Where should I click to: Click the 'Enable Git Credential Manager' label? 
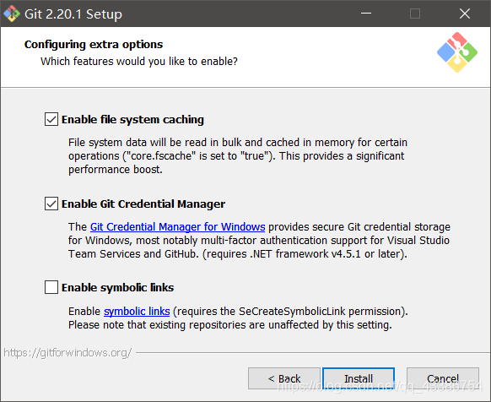143,204
